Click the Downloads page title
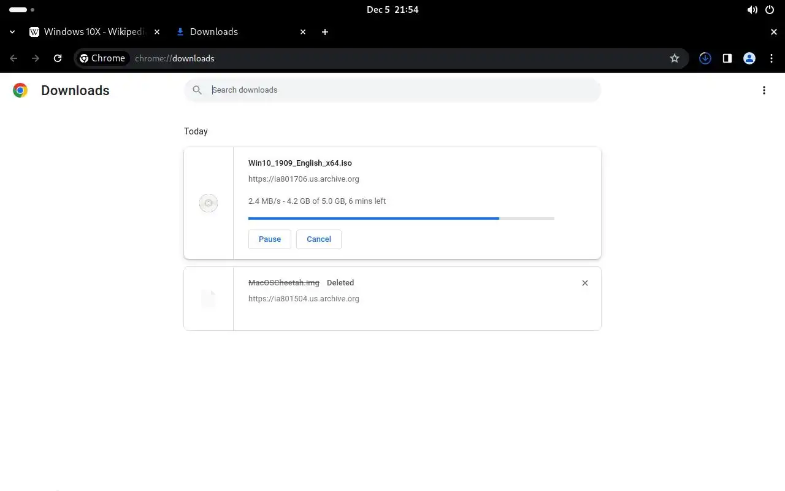This screenshot has width=785, height=491. (x=75, y=90)
